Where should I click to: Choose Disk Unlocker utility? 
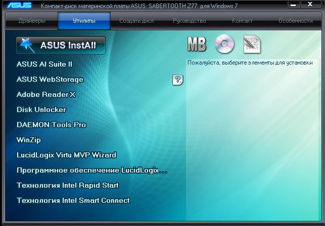[x=41, y=109]
